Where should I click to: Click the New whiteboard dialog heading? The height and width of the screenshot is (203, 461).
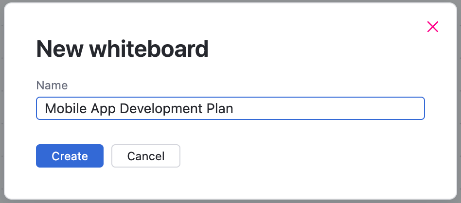(122, 49)
